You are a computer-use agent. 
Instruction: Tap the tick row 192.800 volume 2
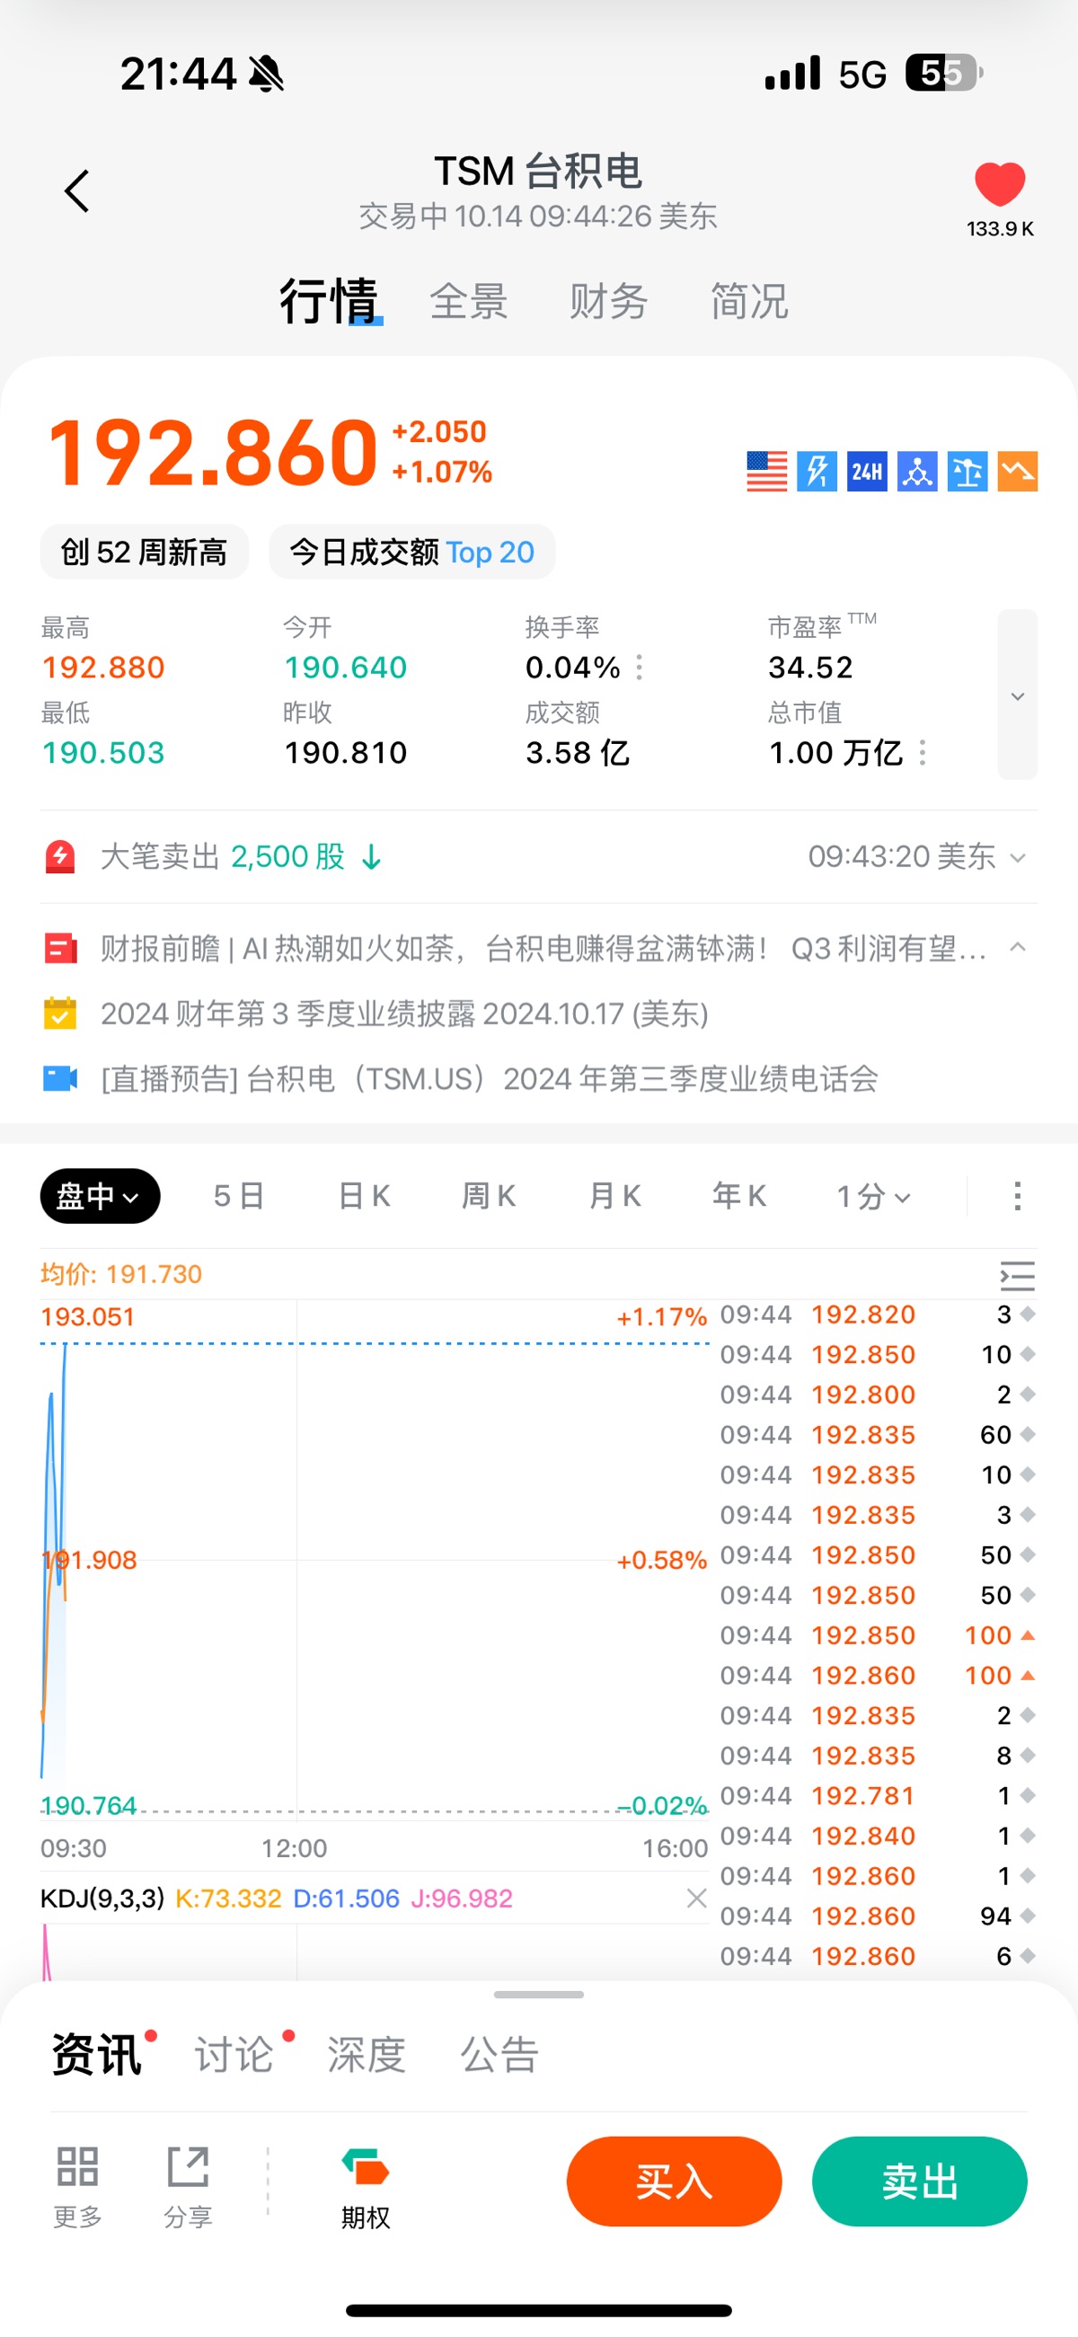(x=878, y=1394)
